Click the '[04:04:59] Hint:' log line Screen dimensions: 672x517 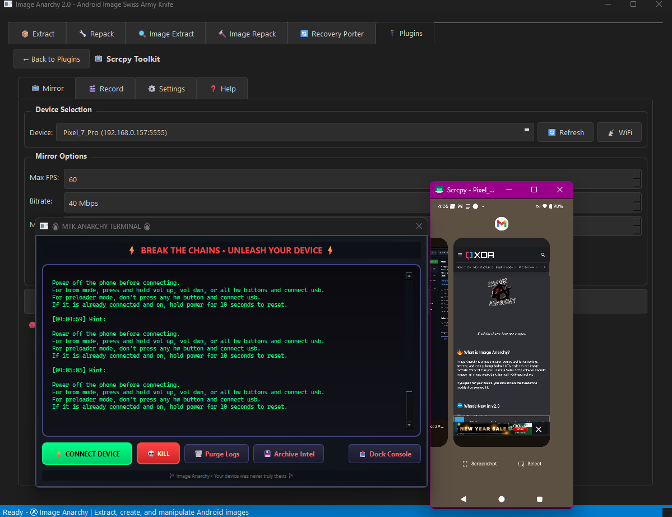pyautogui.click(x=79, y=319)
